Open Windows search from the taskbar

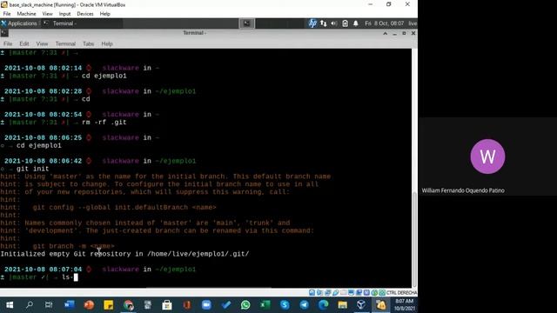(x=30, y=305)
